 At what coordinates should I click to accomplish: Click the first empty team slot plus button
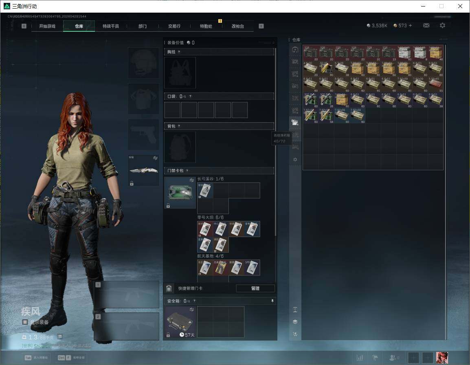click(x=413, y=358)
